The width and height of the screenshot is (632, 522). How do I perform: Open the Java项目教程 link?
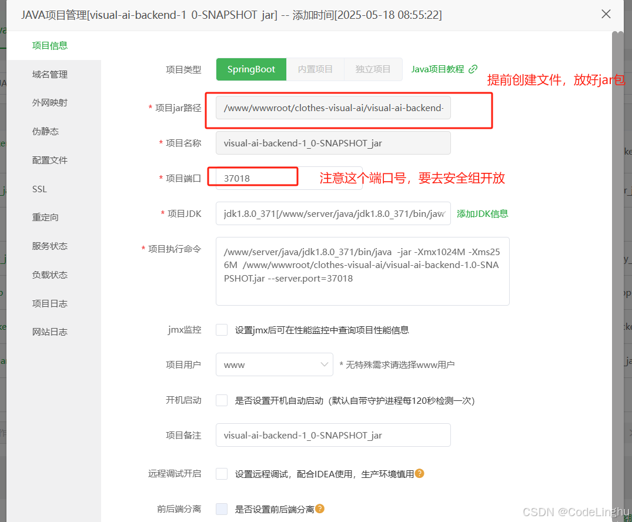point(438,69)
